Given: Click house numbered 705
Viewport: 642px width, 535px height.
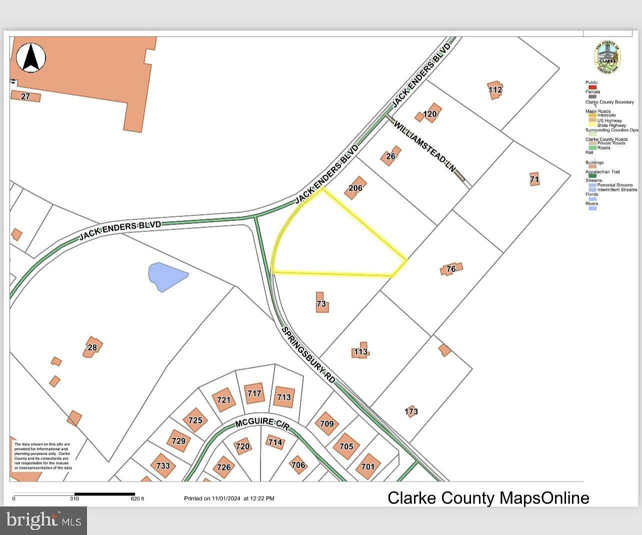Looking at the screenshot, I should [x=346, y=446].
